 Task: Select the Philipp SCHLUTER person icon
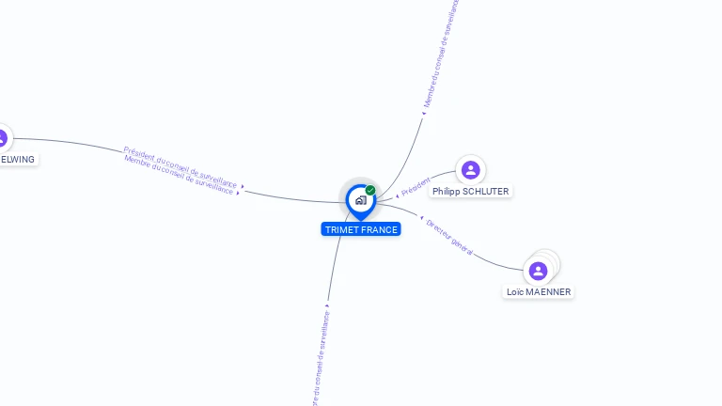point(471,170)
